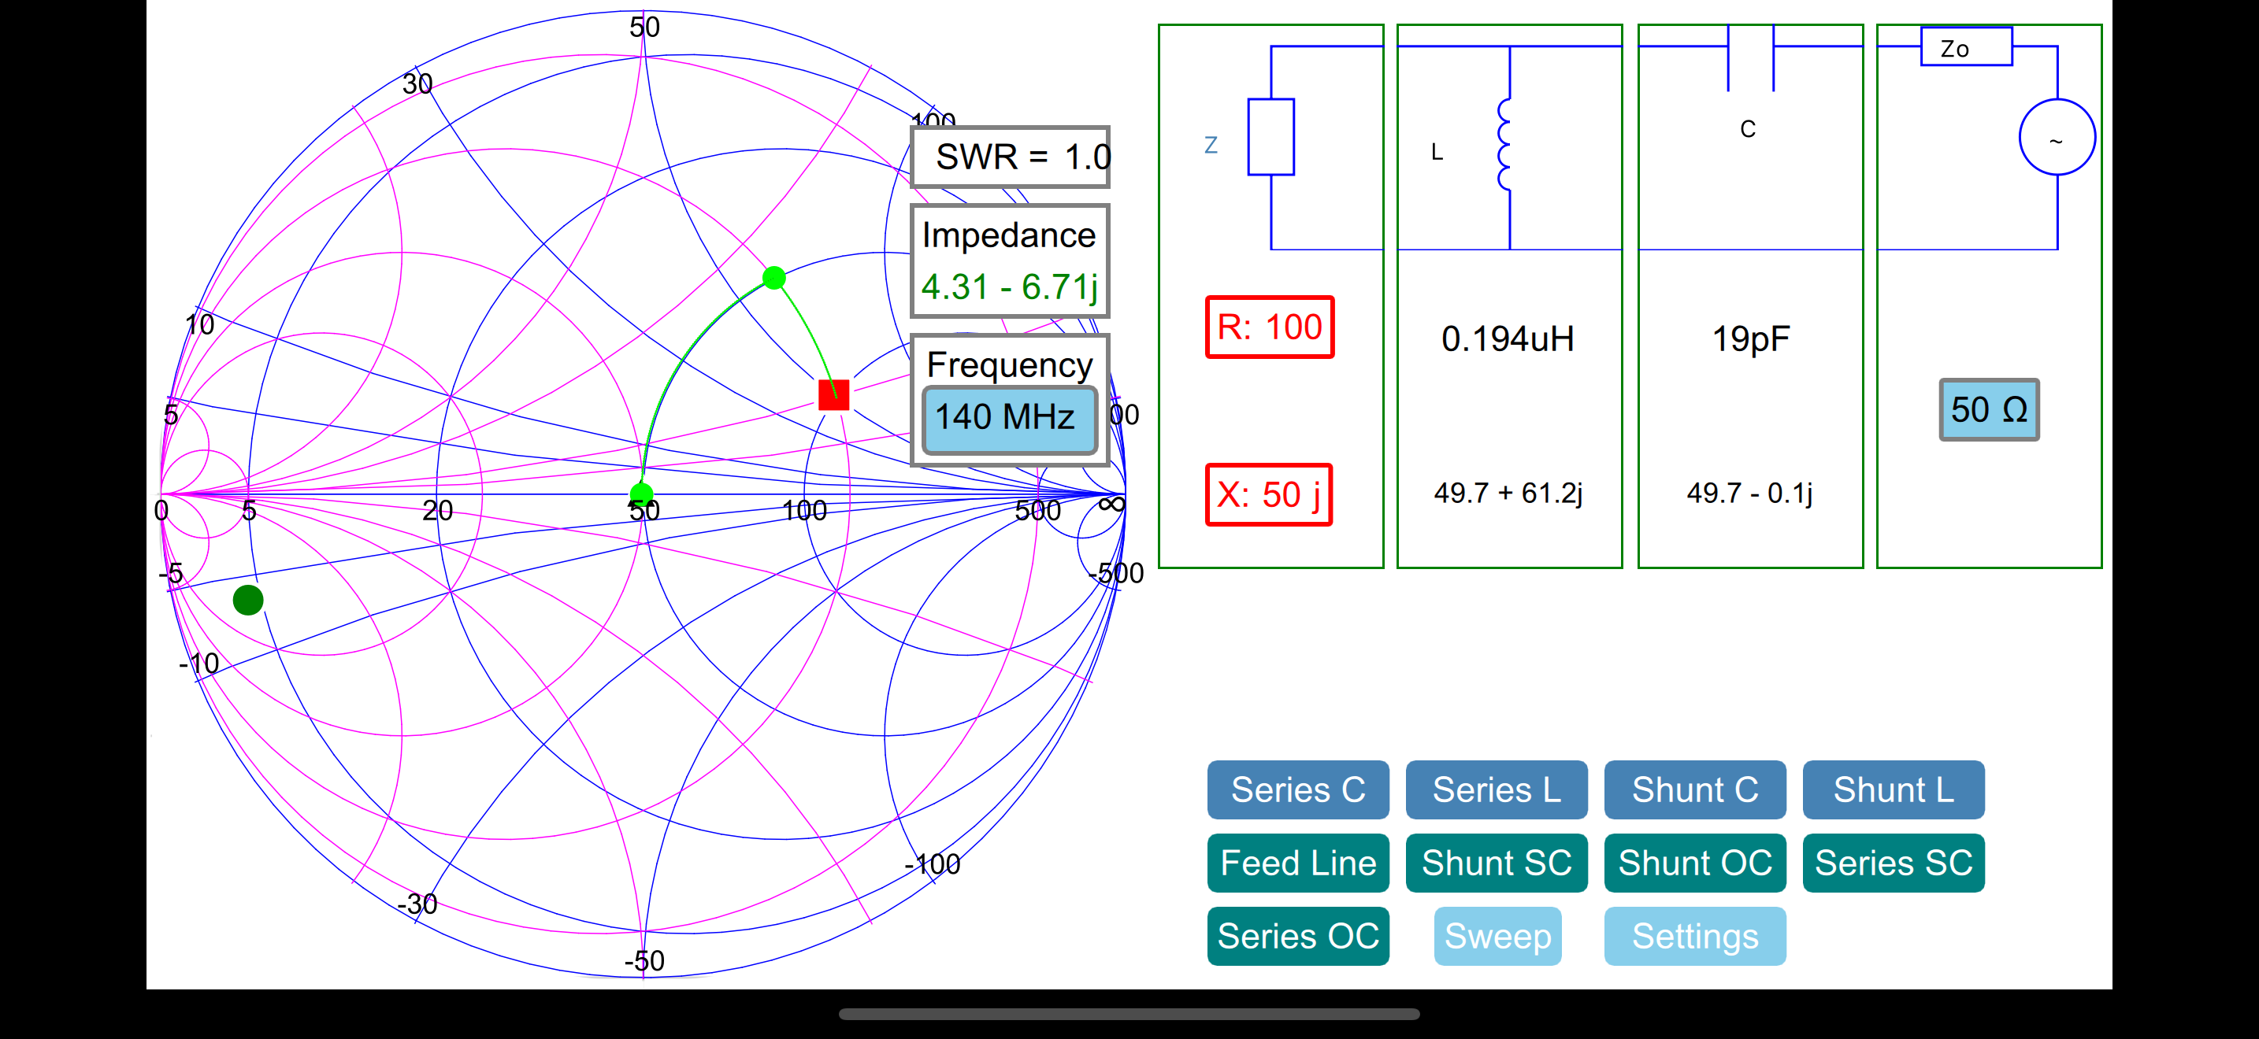The height and width of the screenshot is (1039, 2259).
Task: Select the dark green dot marker on chart
Action: point(248,600)
